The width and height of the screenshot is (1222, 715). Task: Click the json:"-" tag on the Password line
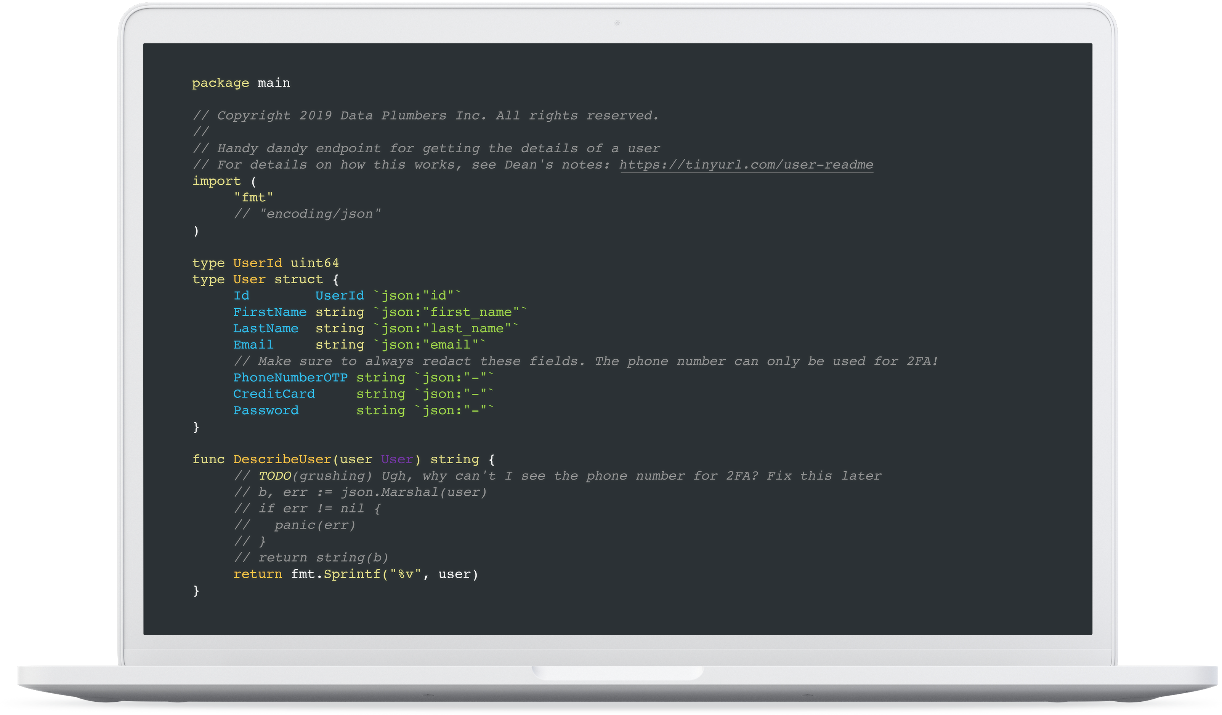click(x=454, y=410)
